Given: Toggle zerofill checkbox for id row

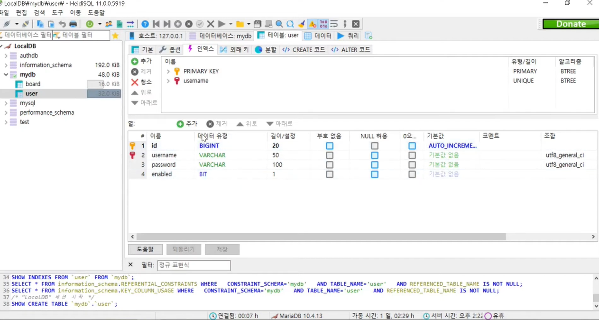Looking at the screenshot, I should (412, 146).
